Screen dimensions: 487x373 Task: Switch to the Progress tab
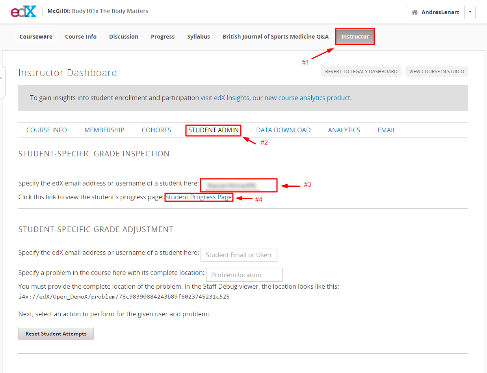tap(163, 37)
